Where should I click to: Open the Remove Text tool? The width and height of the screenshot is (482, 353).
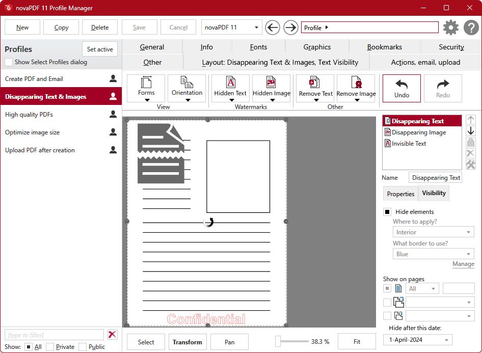click(315, 88)
